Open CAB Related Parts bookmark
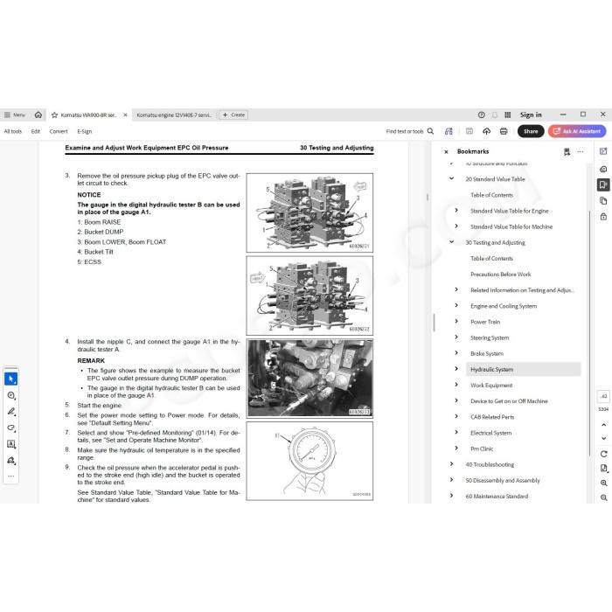 coord(492,417)
